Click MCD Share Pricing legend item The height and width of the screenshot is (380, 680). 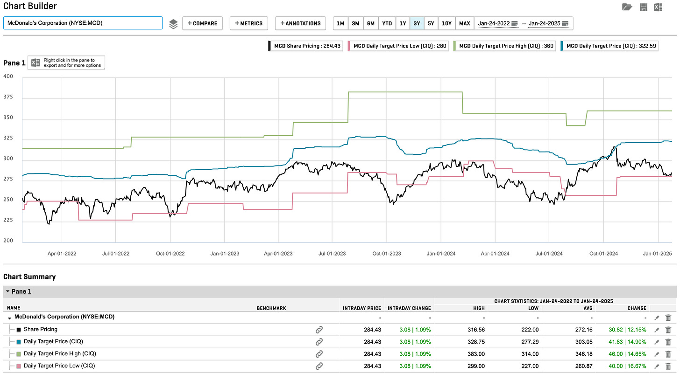[305, 46]
